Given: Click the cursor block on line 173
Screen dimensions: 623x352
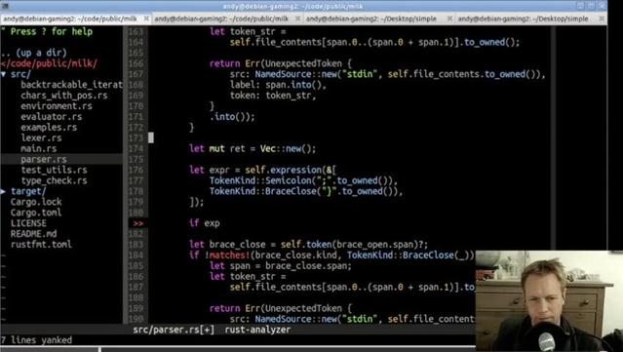Looking at the screenshot, I should pyautogui.click(x=151, y=137).
